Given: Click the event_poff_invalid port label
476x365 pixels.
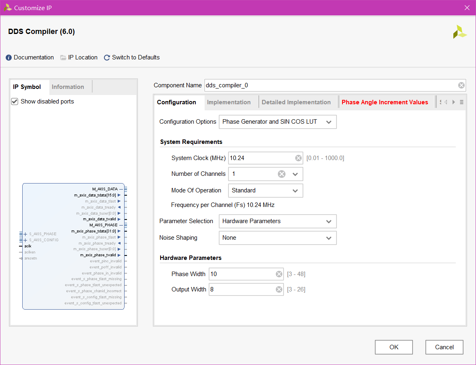Looking at the screenshot, I should [106, 268].
